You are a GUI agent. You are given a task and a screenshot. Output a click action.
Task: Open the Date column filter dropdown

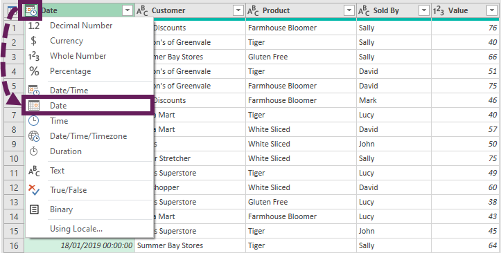pyautogui.click(x=128, y=11)
